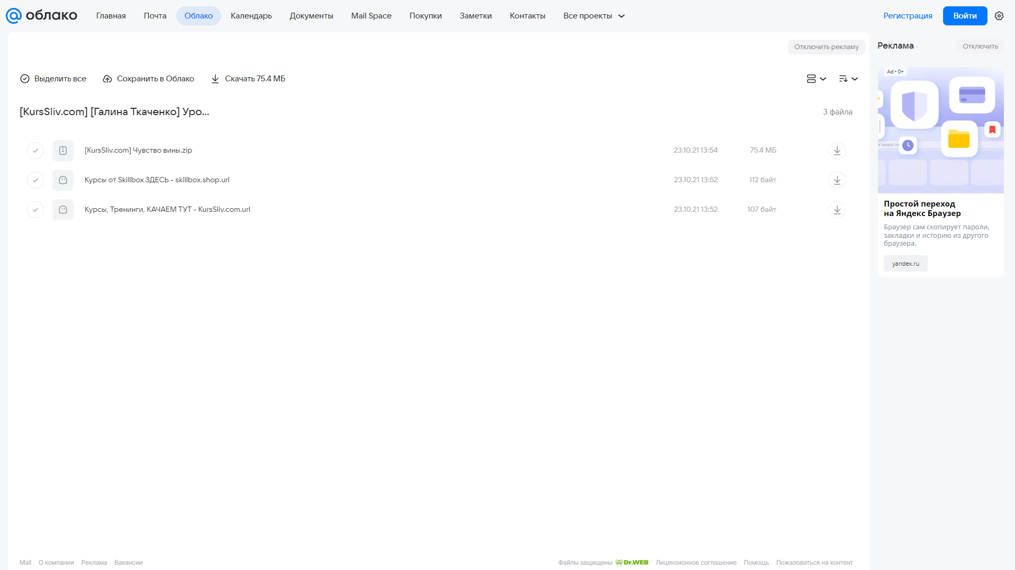Expand the Все проекты dropdown
The image size is (1015, 570).
(594, 16)
